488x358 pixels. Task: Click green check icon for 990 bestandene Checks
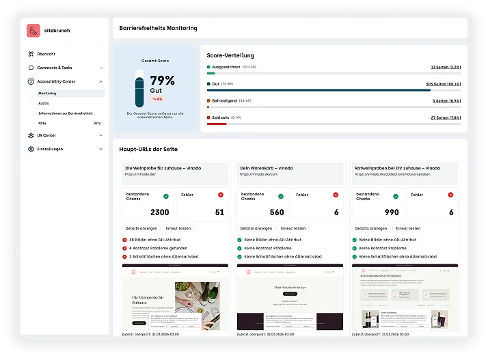396,196
